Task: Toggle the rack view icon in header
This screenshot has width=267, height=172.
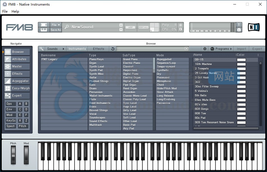Action: click(44, 25)
